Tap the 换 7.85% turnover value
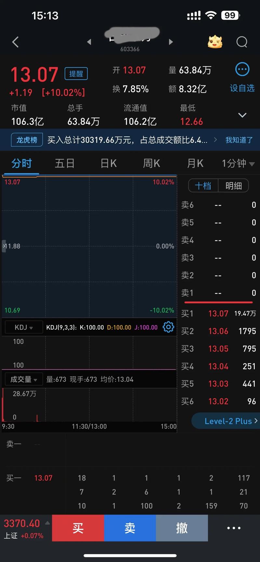Viewport: 260px width, 562px height. (x=136, y=89)
